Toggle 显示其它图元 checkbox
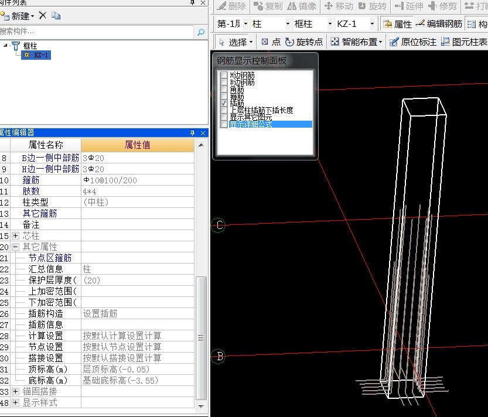The width and height of the screenshot is (488, 417). pyautogui.click(x=223, y=117)
